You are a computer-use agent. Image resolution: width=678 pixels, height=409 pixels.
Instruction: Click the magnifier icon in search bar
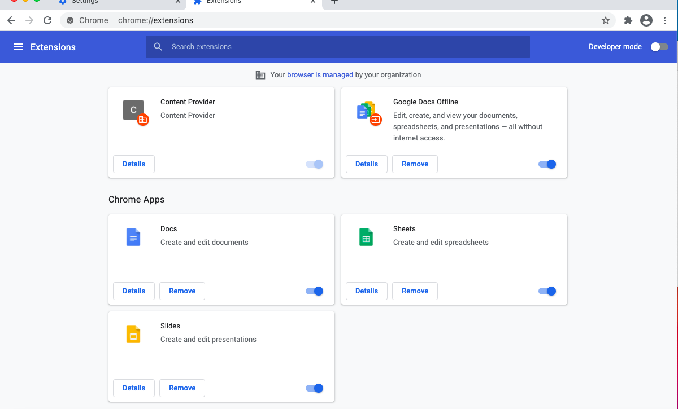[158, 47]
